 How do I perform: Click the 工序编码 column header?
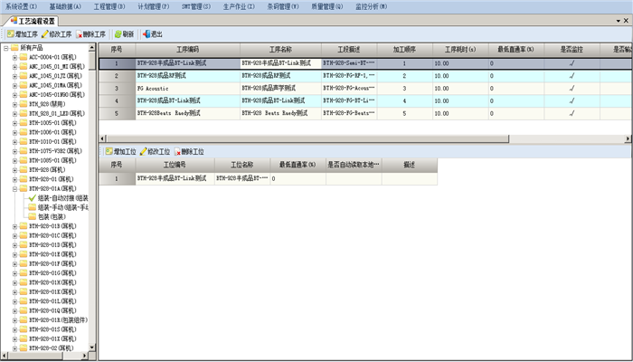[187, 49]
